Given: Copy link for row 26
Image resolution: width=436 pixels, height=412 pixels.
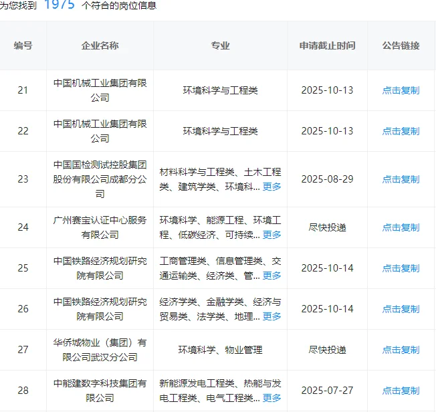Looking at the screenshot, I should (x=401, y=309).
